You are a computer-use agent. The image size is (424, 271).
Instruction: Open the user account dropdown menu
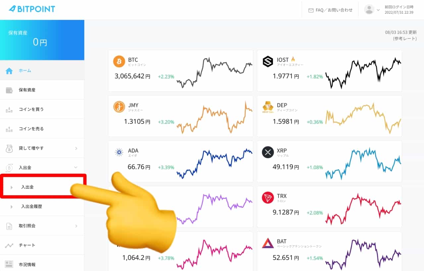click(372, 10)
